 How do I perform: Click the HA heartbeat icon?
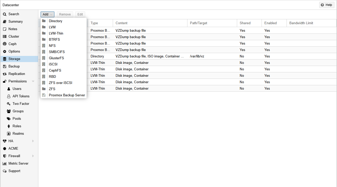click(5, 141)
